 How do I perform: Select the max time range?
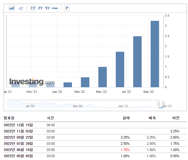(x=55, y=8)
